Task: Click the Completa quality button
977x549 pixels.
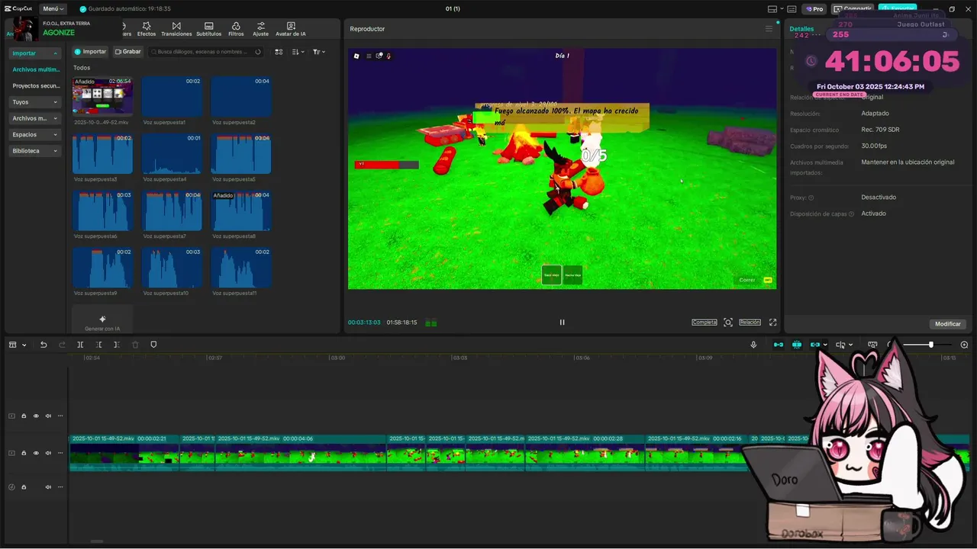Action: pyautogui.click(x=705, y=323)
